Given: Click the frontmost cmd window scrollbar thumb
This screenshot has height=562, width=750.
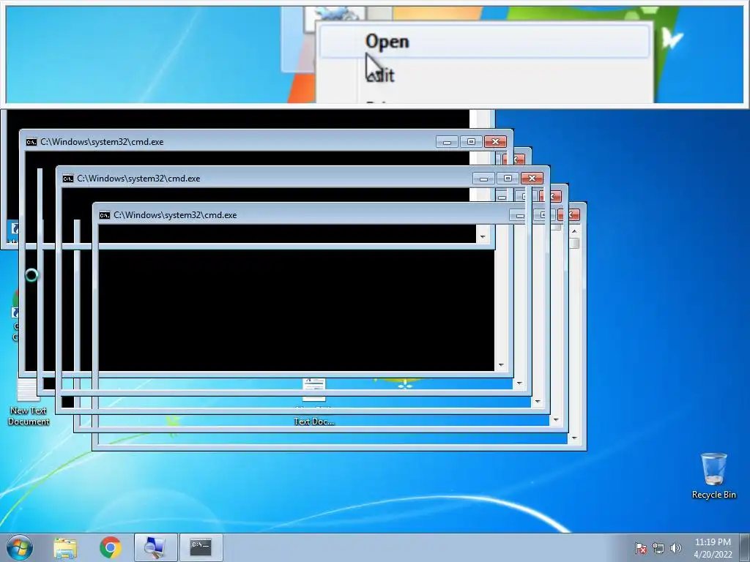Looking at the screenshot, I should [574, 243].
